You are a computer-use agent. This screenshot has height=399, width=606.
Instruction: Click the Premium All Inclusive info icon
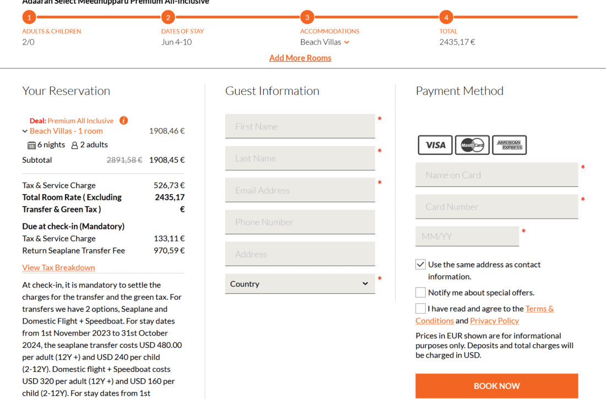point(124,120)
